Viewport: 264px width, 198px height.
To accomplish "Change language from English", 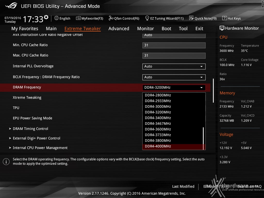I will 62,18.
